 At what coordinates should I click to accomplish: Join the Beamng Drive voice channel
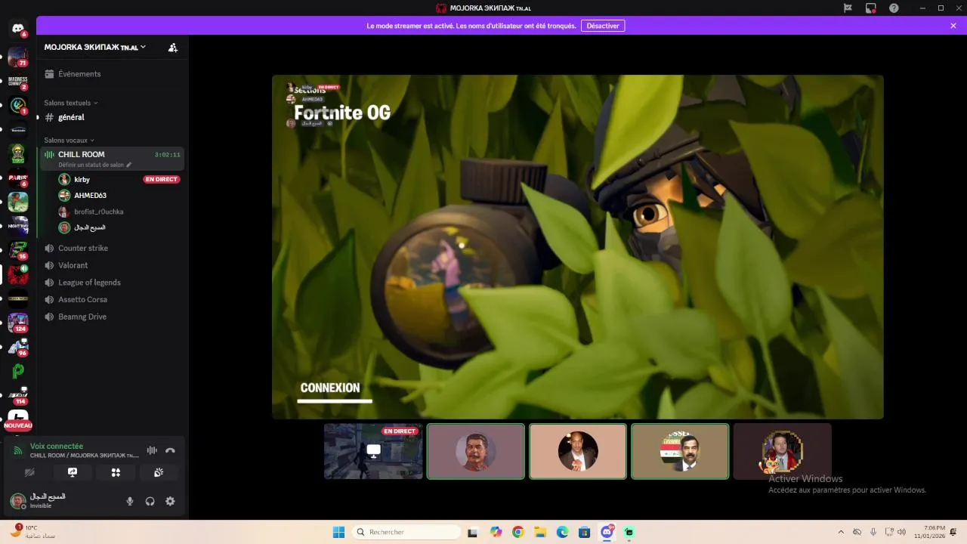[x=112, y=317]
